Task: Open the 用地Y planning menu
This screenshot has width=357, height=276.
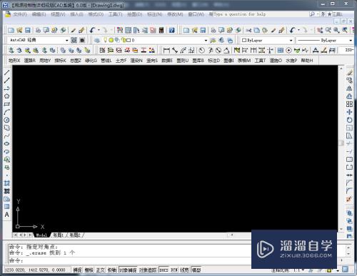Action: (45, 61)
